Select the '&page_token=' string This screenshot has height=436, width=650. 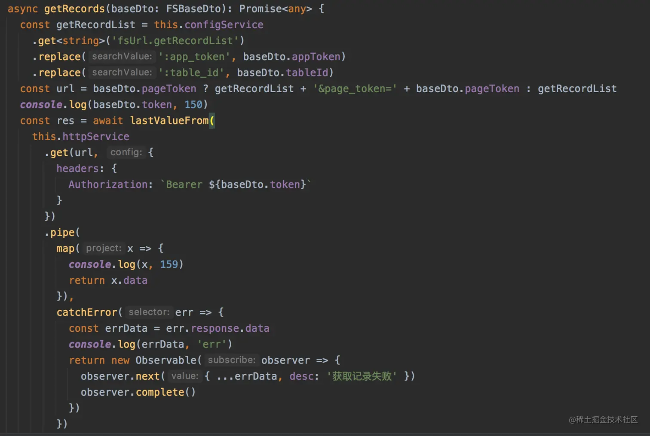(355, 89)
